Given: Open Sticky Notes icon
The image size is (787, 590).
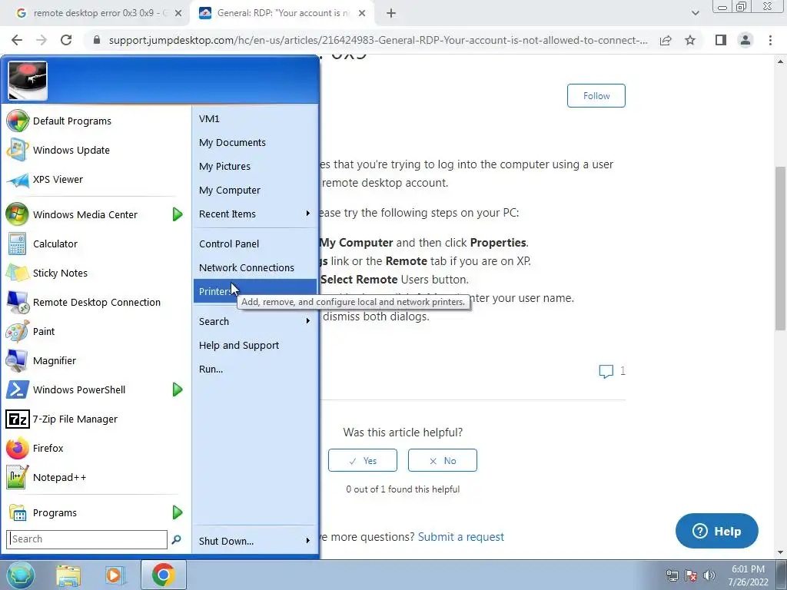Looking at the screenshot, I should pos(18,273).
